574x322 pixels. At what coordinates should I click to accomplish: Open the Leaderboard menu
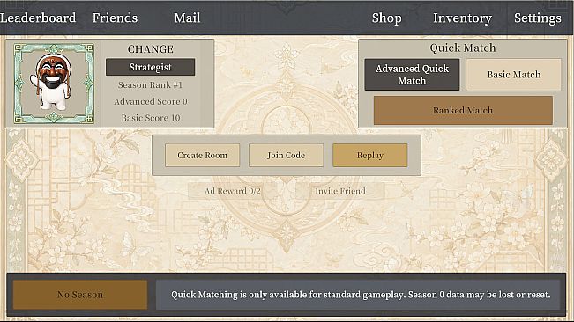[x=38, y=18]
